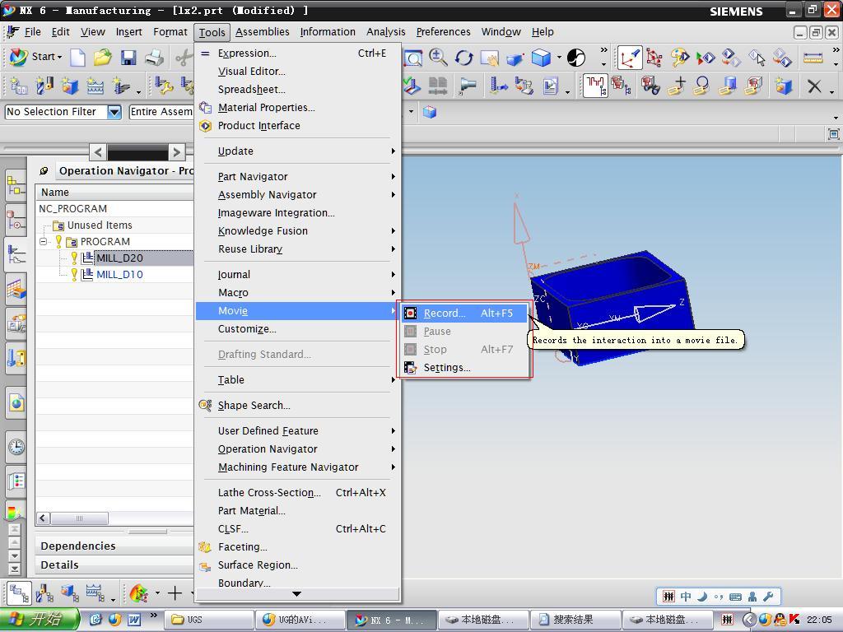
Task: Click the Create Operation icon
Action: [120, 86]
